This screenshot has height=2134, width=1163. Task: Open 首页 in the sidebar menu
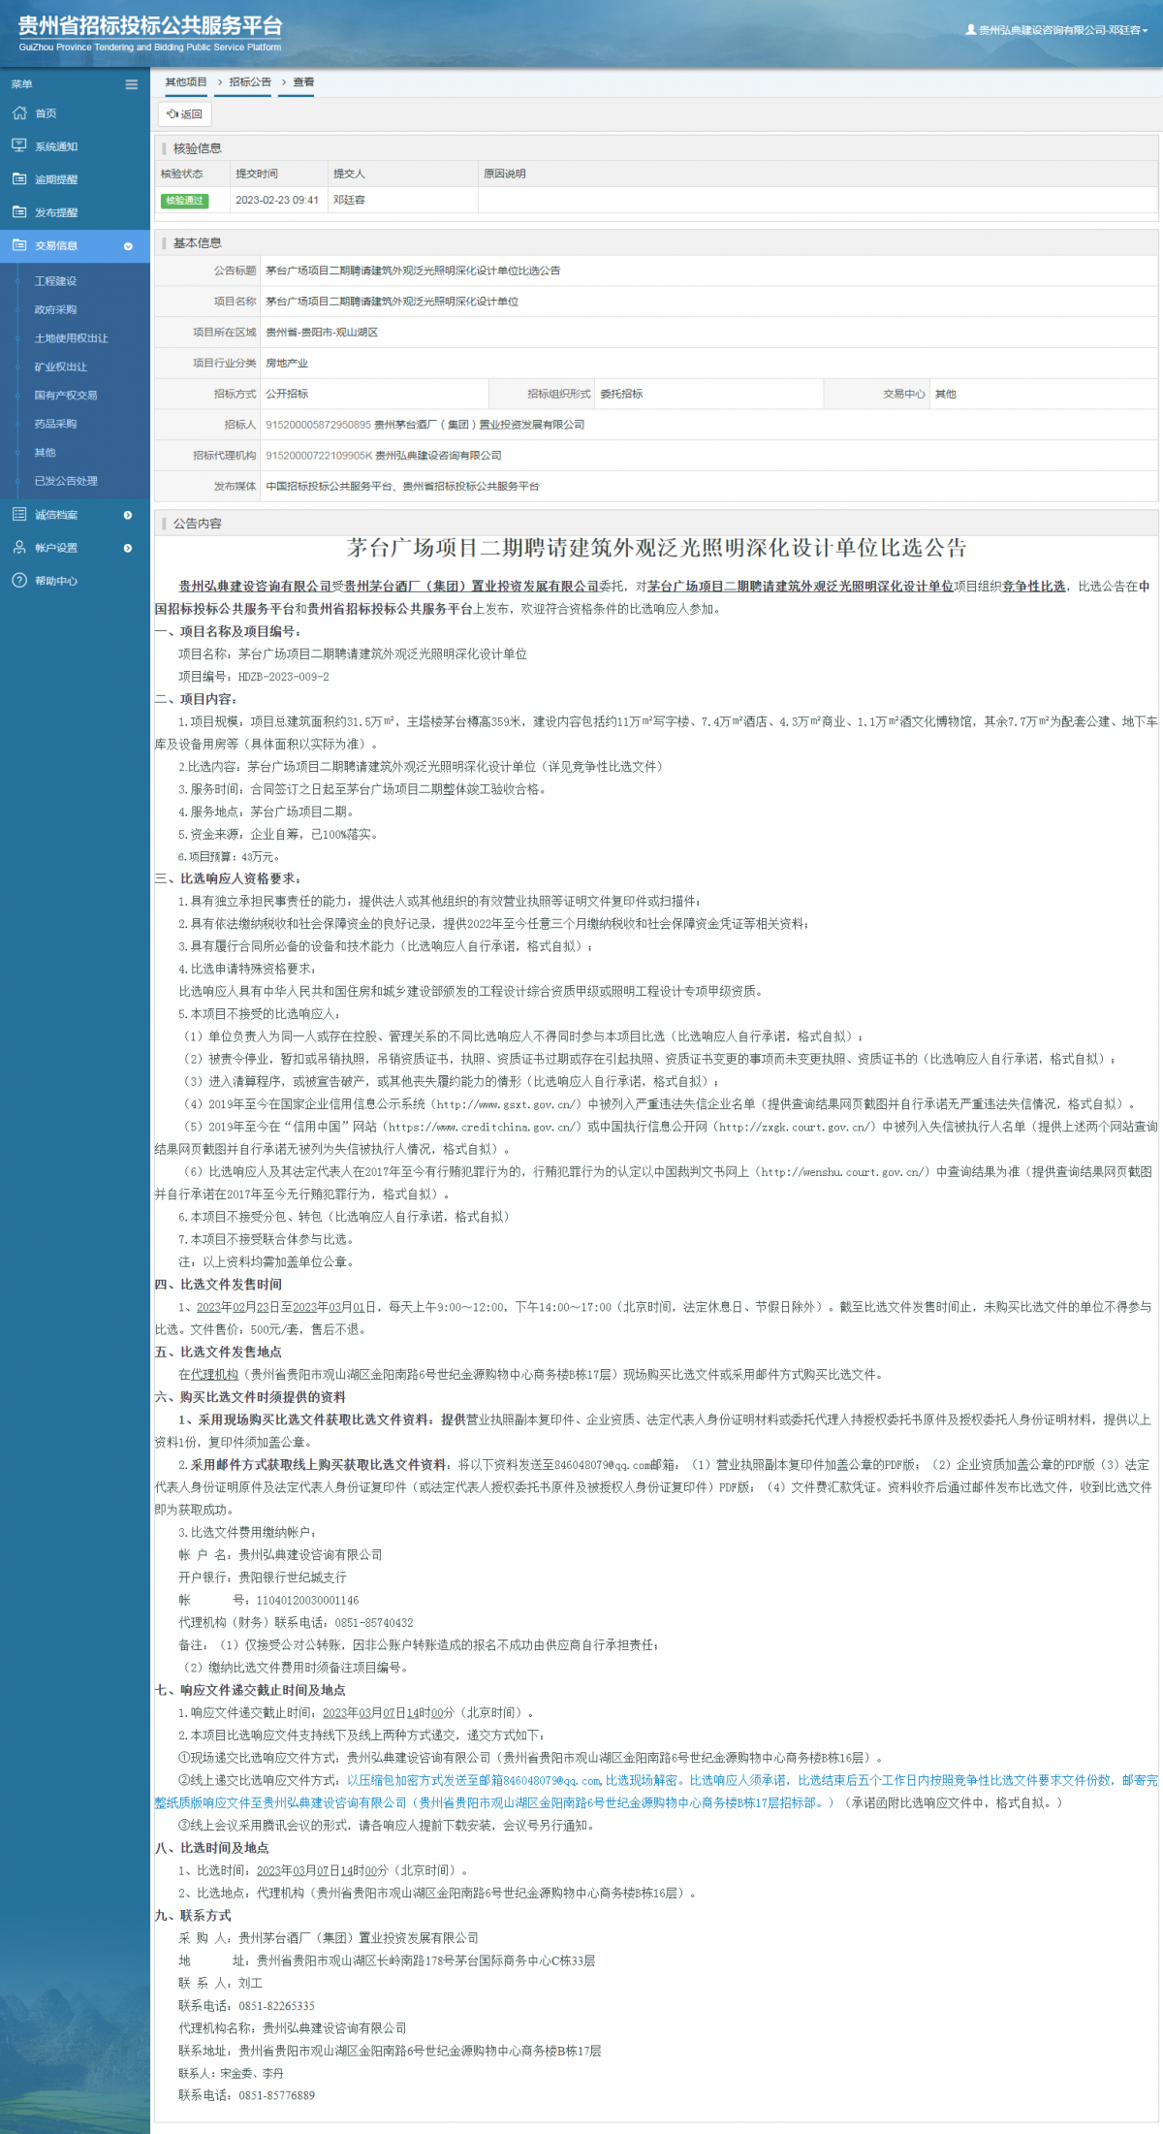[46, 113]
